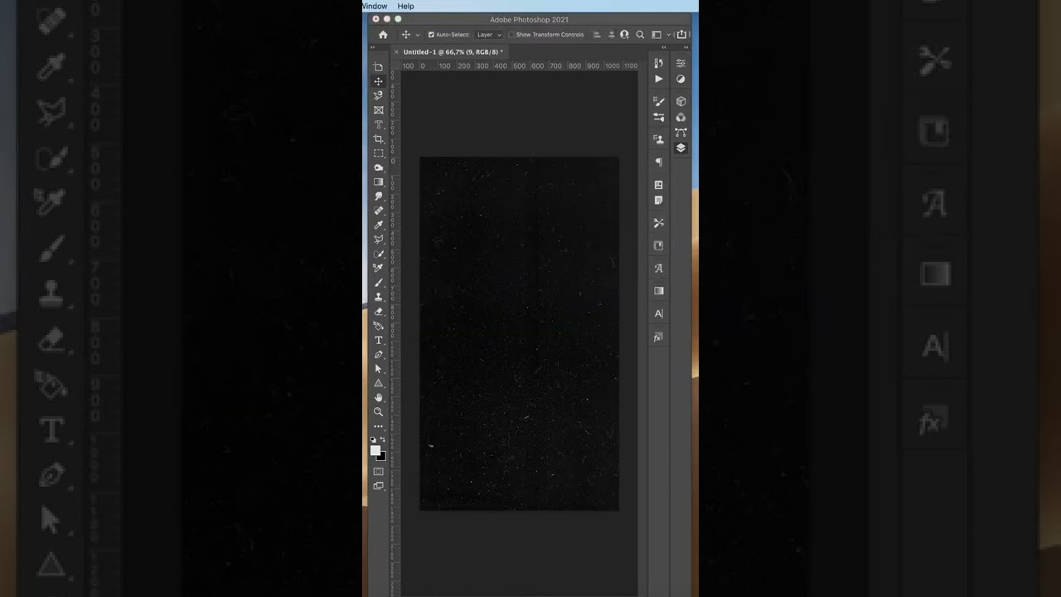Image resolution: width=1061 pixels, height=597 pixels.
Task: Reset default foreground and background colors
Action: click(x=373, y=439)
